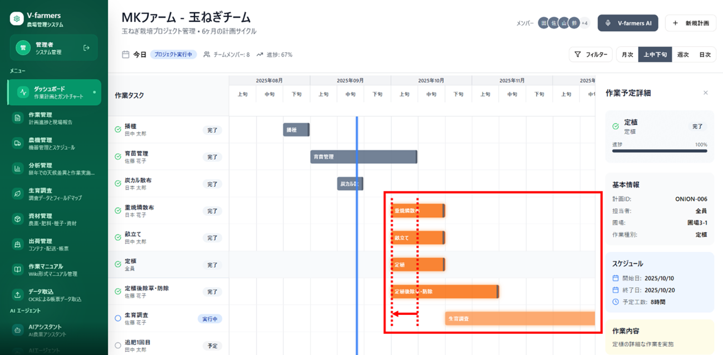Click the 分析管理 bar chart icon

(x=18, y=168)
